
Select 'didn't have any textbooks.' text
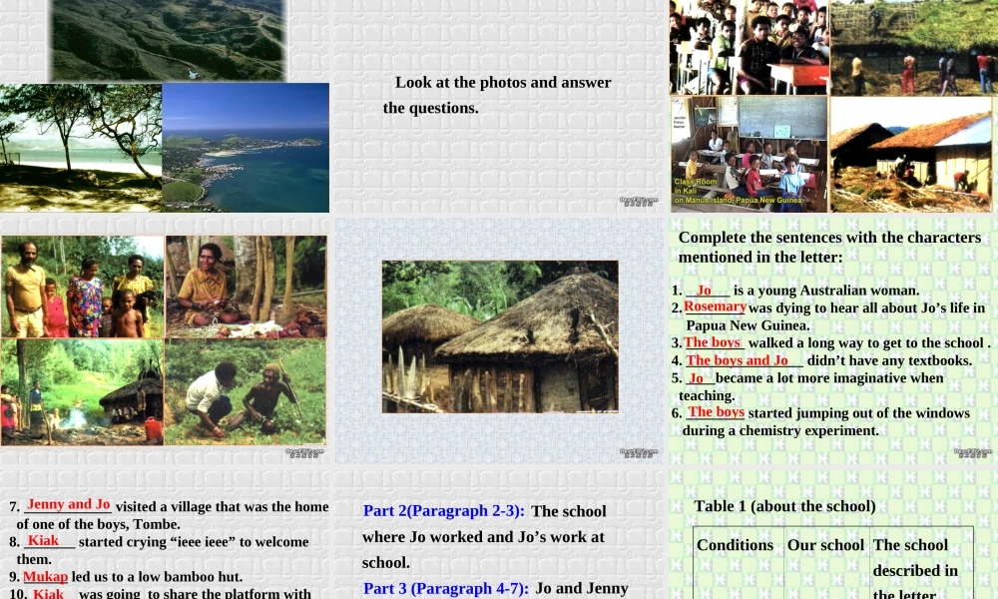coord(889,361)
